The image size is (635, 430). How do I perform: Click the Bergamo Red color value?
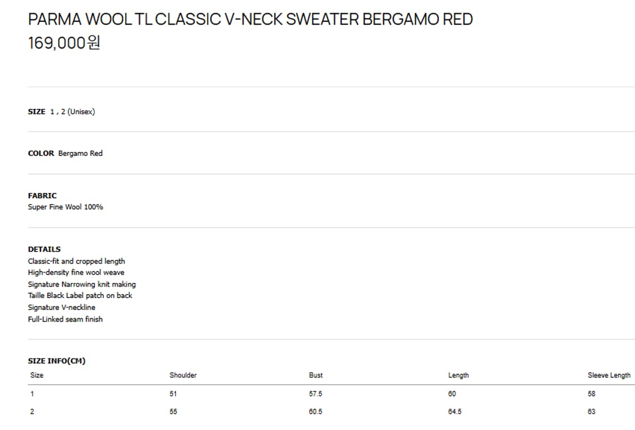tap(80, 153)
